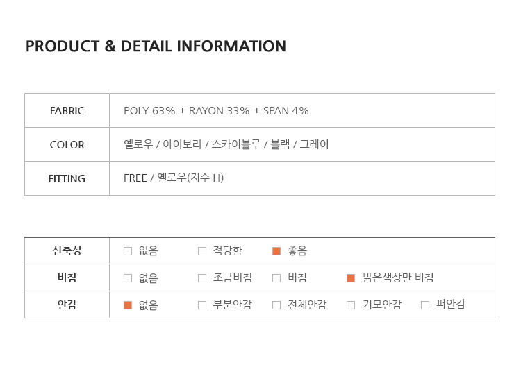Click the COLOR row label
The width and height of the screenshot is (521, 385).
[x=67, y=145]
